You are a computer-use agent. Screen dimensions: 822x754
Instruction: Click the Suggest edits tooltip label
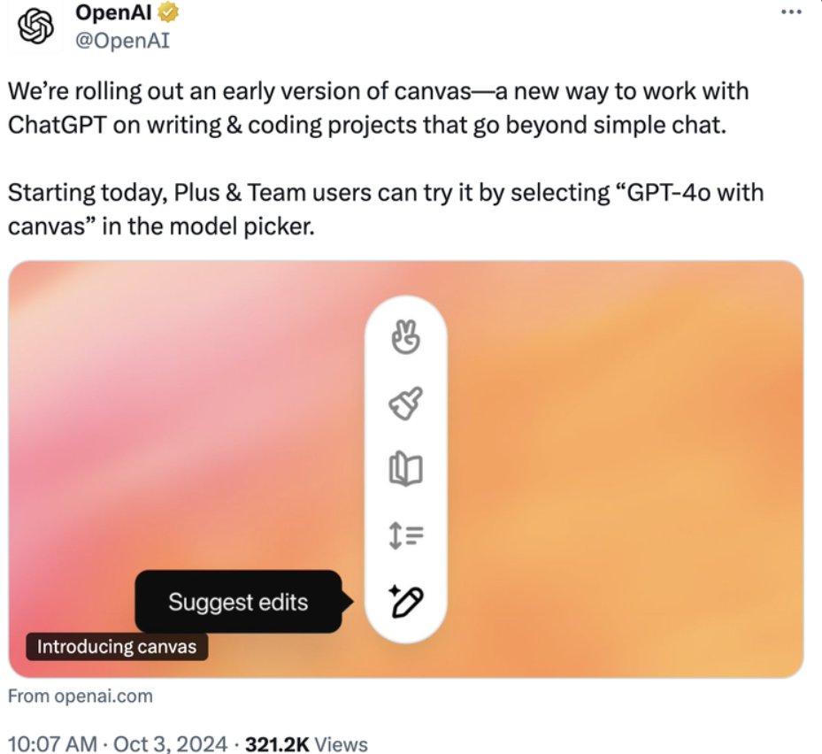(238, 603)
